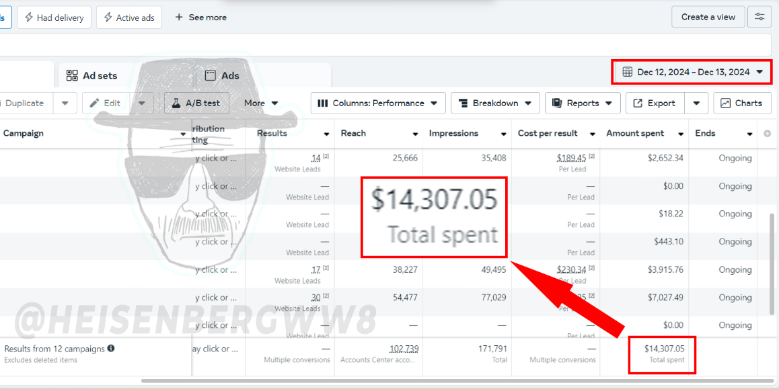779x389 pixels.
Task: Click the 17 Website Leads result
Action: pos(316,270)
